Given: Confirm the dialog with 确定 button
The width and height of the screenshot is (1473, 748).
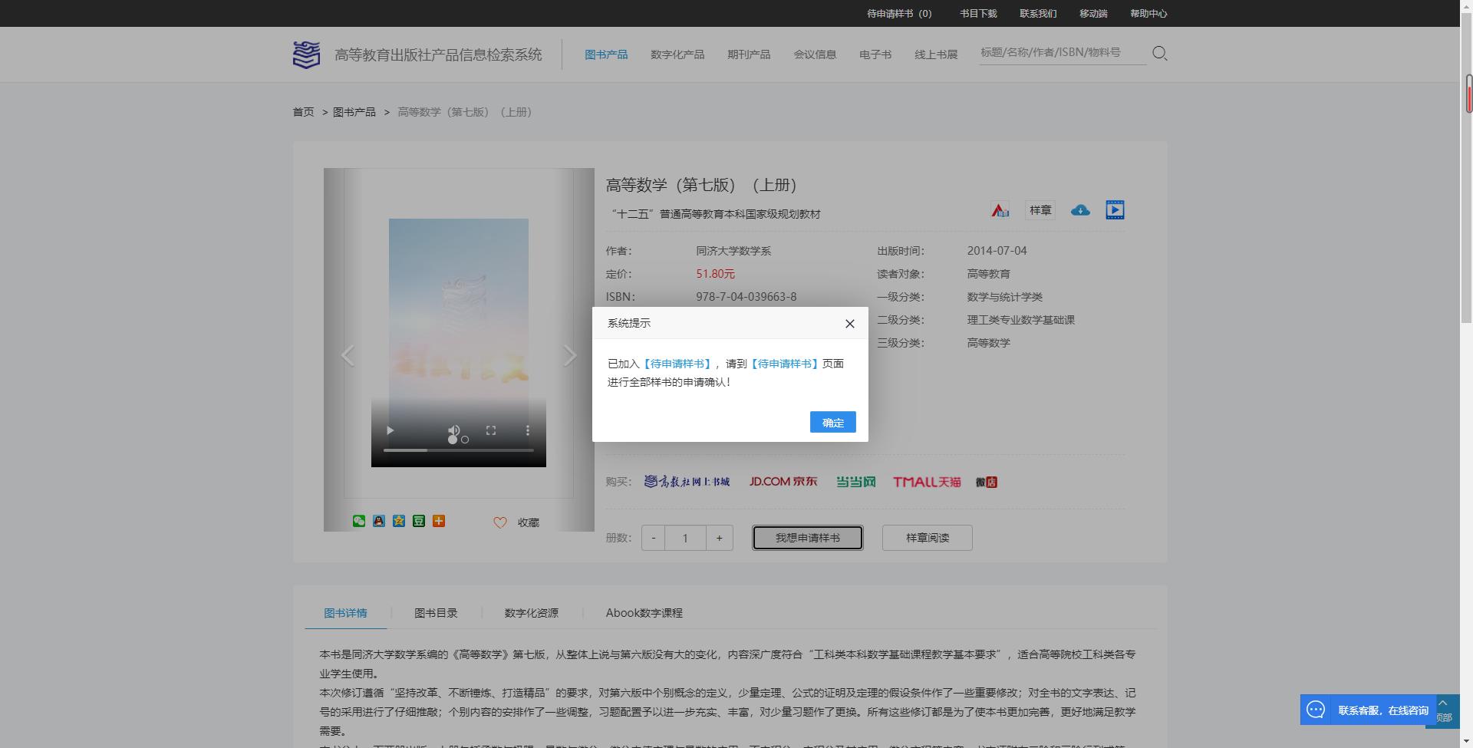Looking at the screenshot, I should (x=832, y=422).
